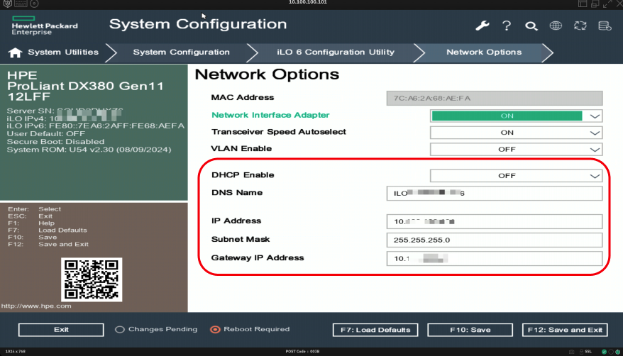
Task: Open help question mark icon
Action: [507, 26]
